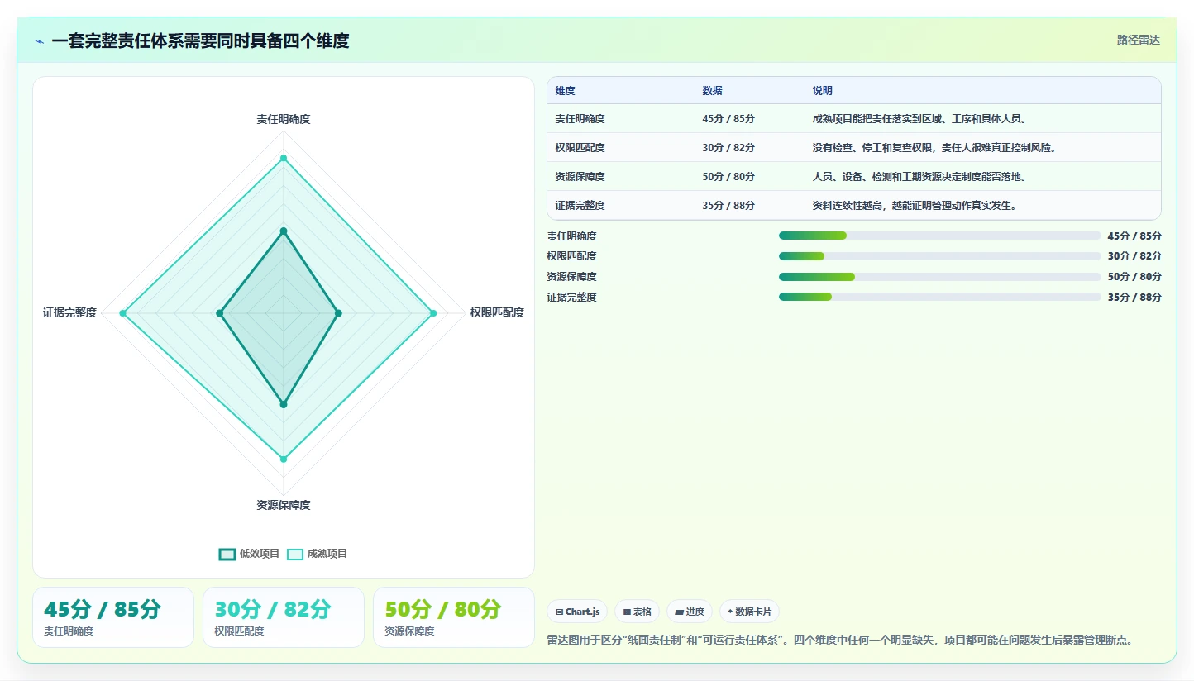The image size is (1194, 681).
Task: Click the 路径雷达 label in header
Action: point(1139,40)
